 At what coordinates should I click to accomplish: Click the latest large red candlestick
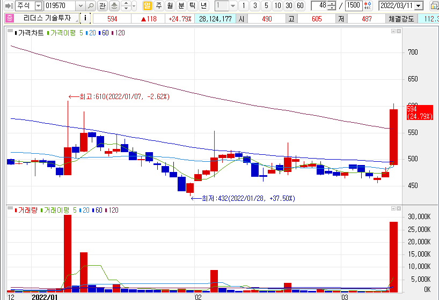[x=393, y=137]
